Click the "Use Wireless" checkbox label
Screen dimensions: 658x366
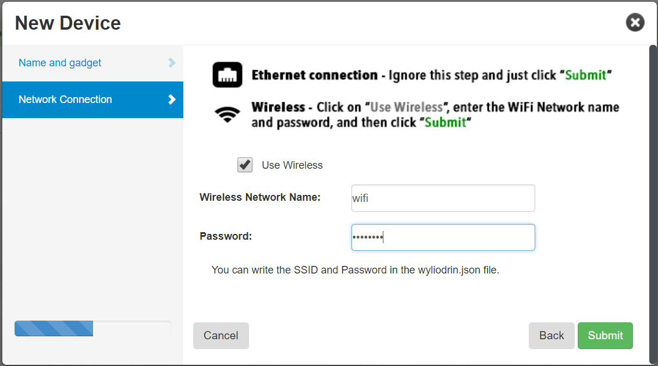point(292,165)
